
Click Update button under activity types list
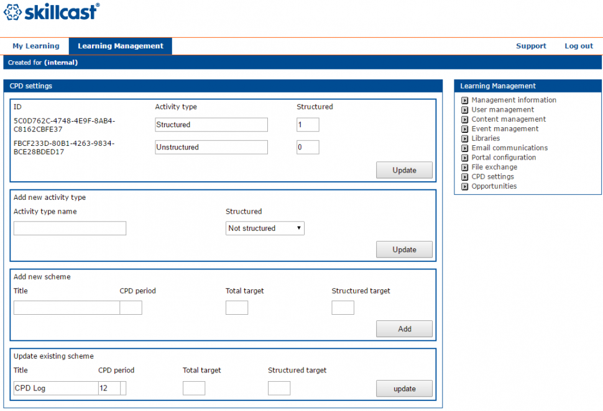404,170
